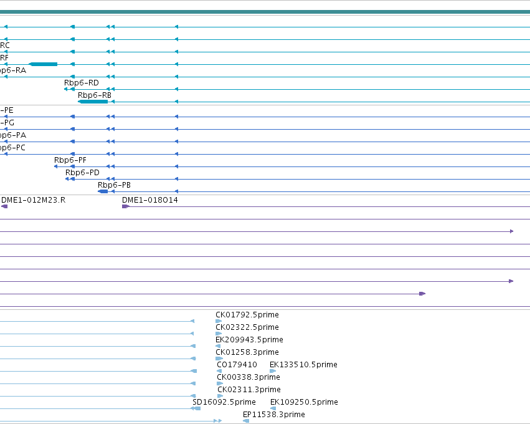Select the Rbp6-RB transcript label
Screen dimensions: 530x424
coord(95,95)
